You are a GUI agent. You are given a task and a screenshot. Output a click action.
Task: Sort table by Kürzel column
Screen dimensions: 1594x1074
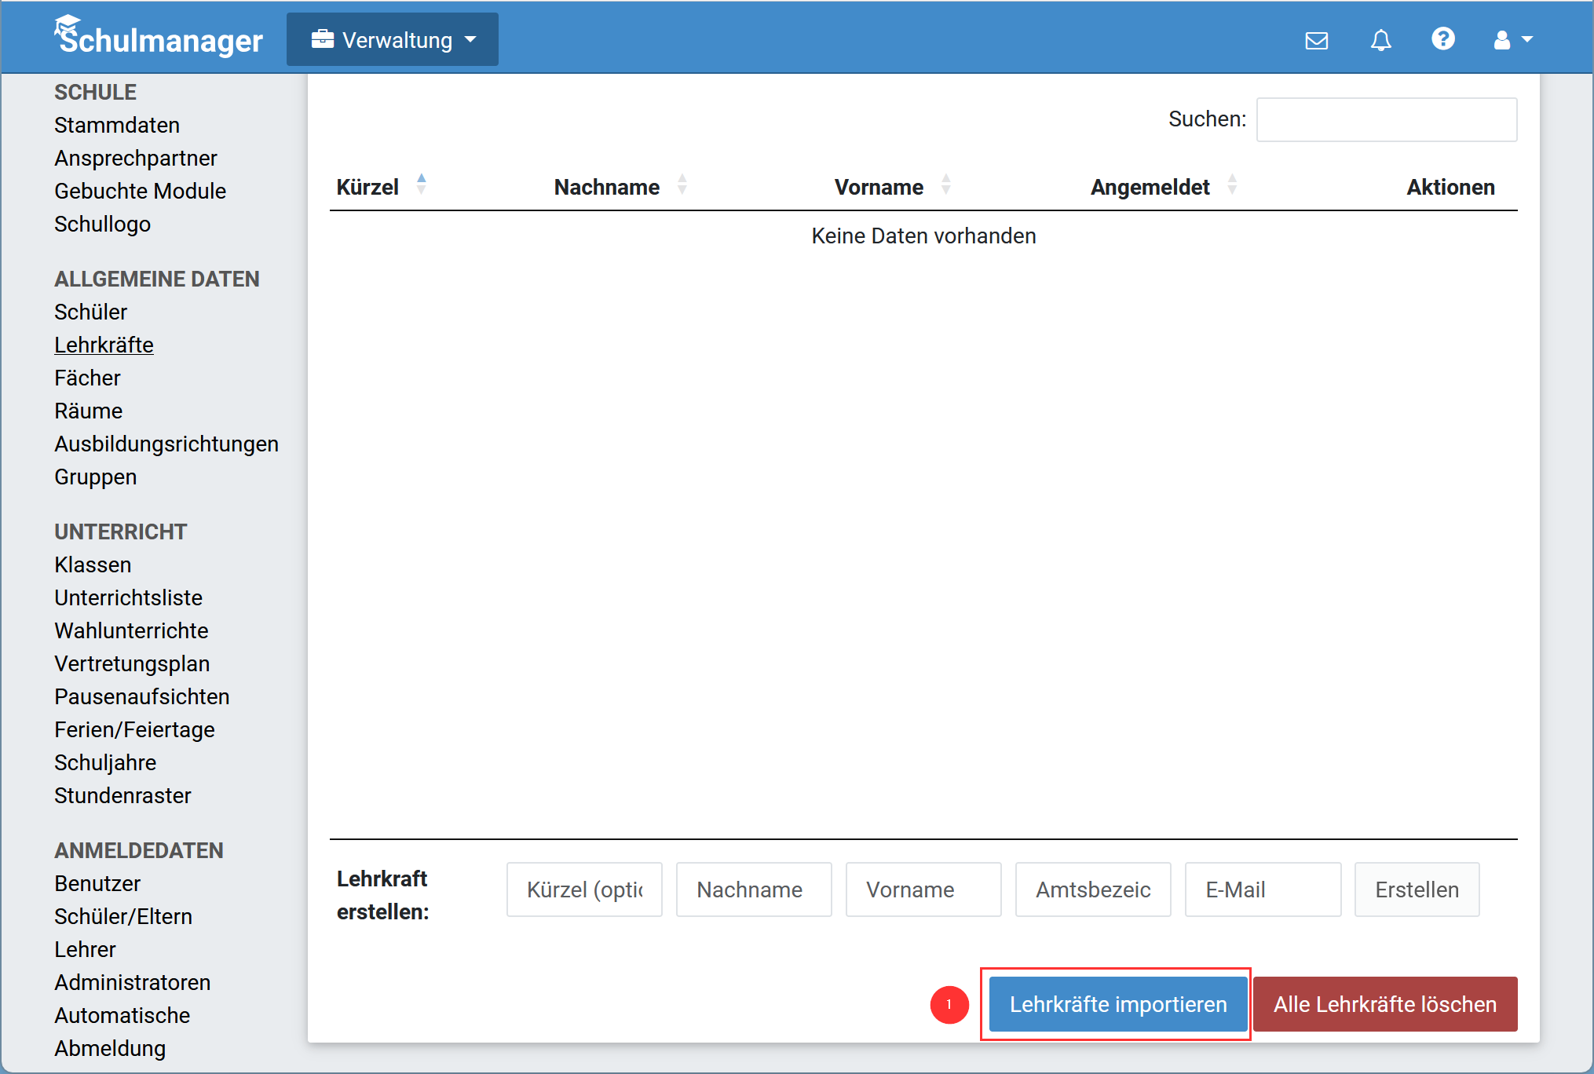[x=382, y=187]
